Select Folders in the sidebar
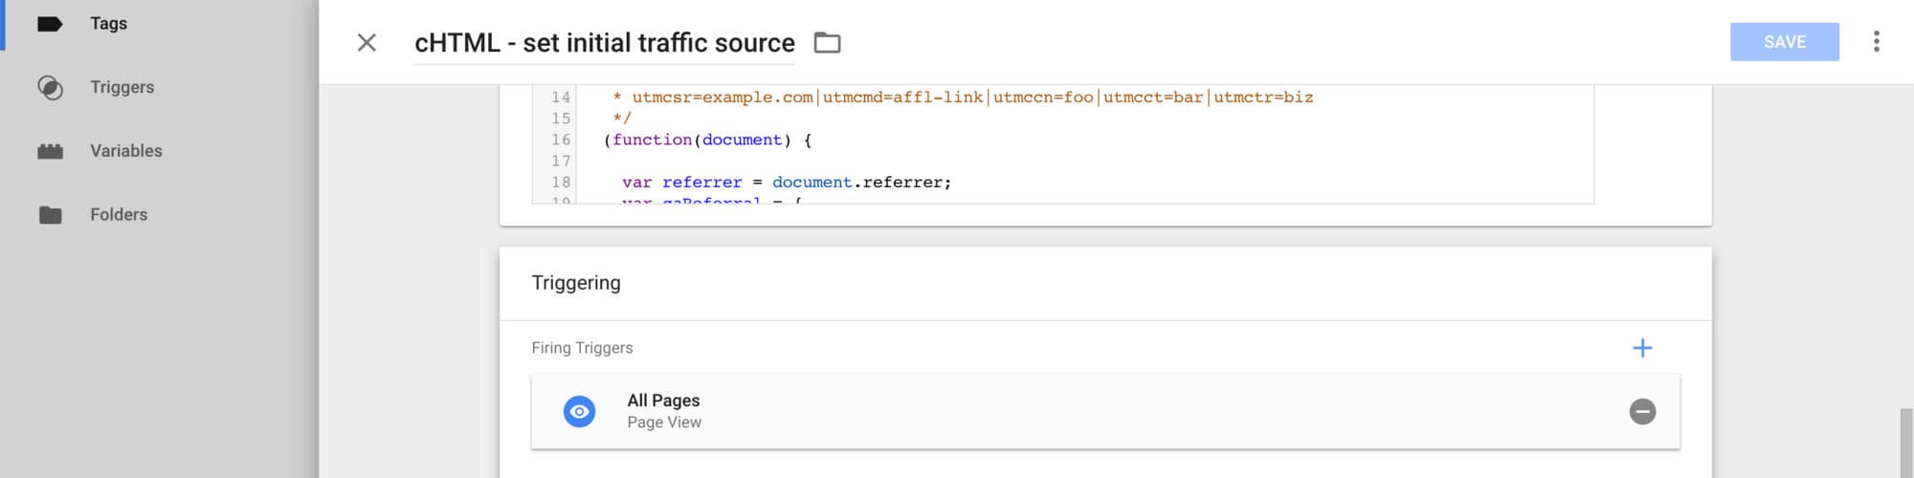Image resolution: width=1914 pixels, height=478 pixels. tap(119, 215)
